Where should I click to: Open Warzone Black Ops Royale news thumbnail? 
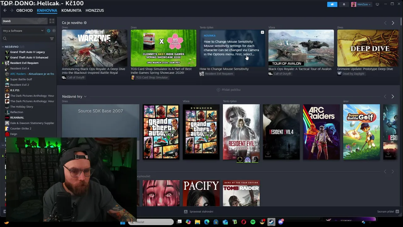94,48
